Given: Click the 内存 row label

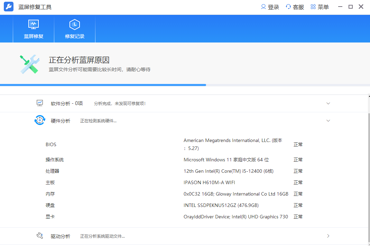Looking at the screenshot, I should click(x=50, y=194).
